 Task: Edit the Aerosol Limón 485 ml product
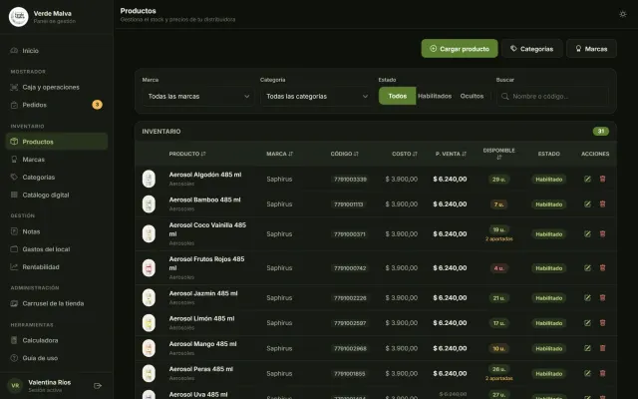coord(587,323)
